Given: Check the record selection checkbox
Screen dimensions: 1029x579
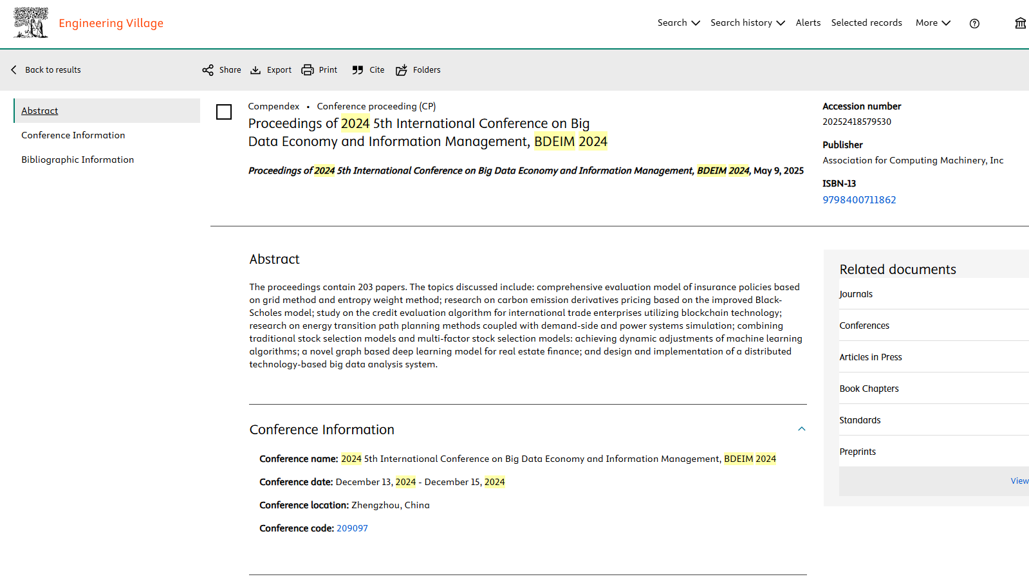Looking at the screenshot, I should [224, 112].
